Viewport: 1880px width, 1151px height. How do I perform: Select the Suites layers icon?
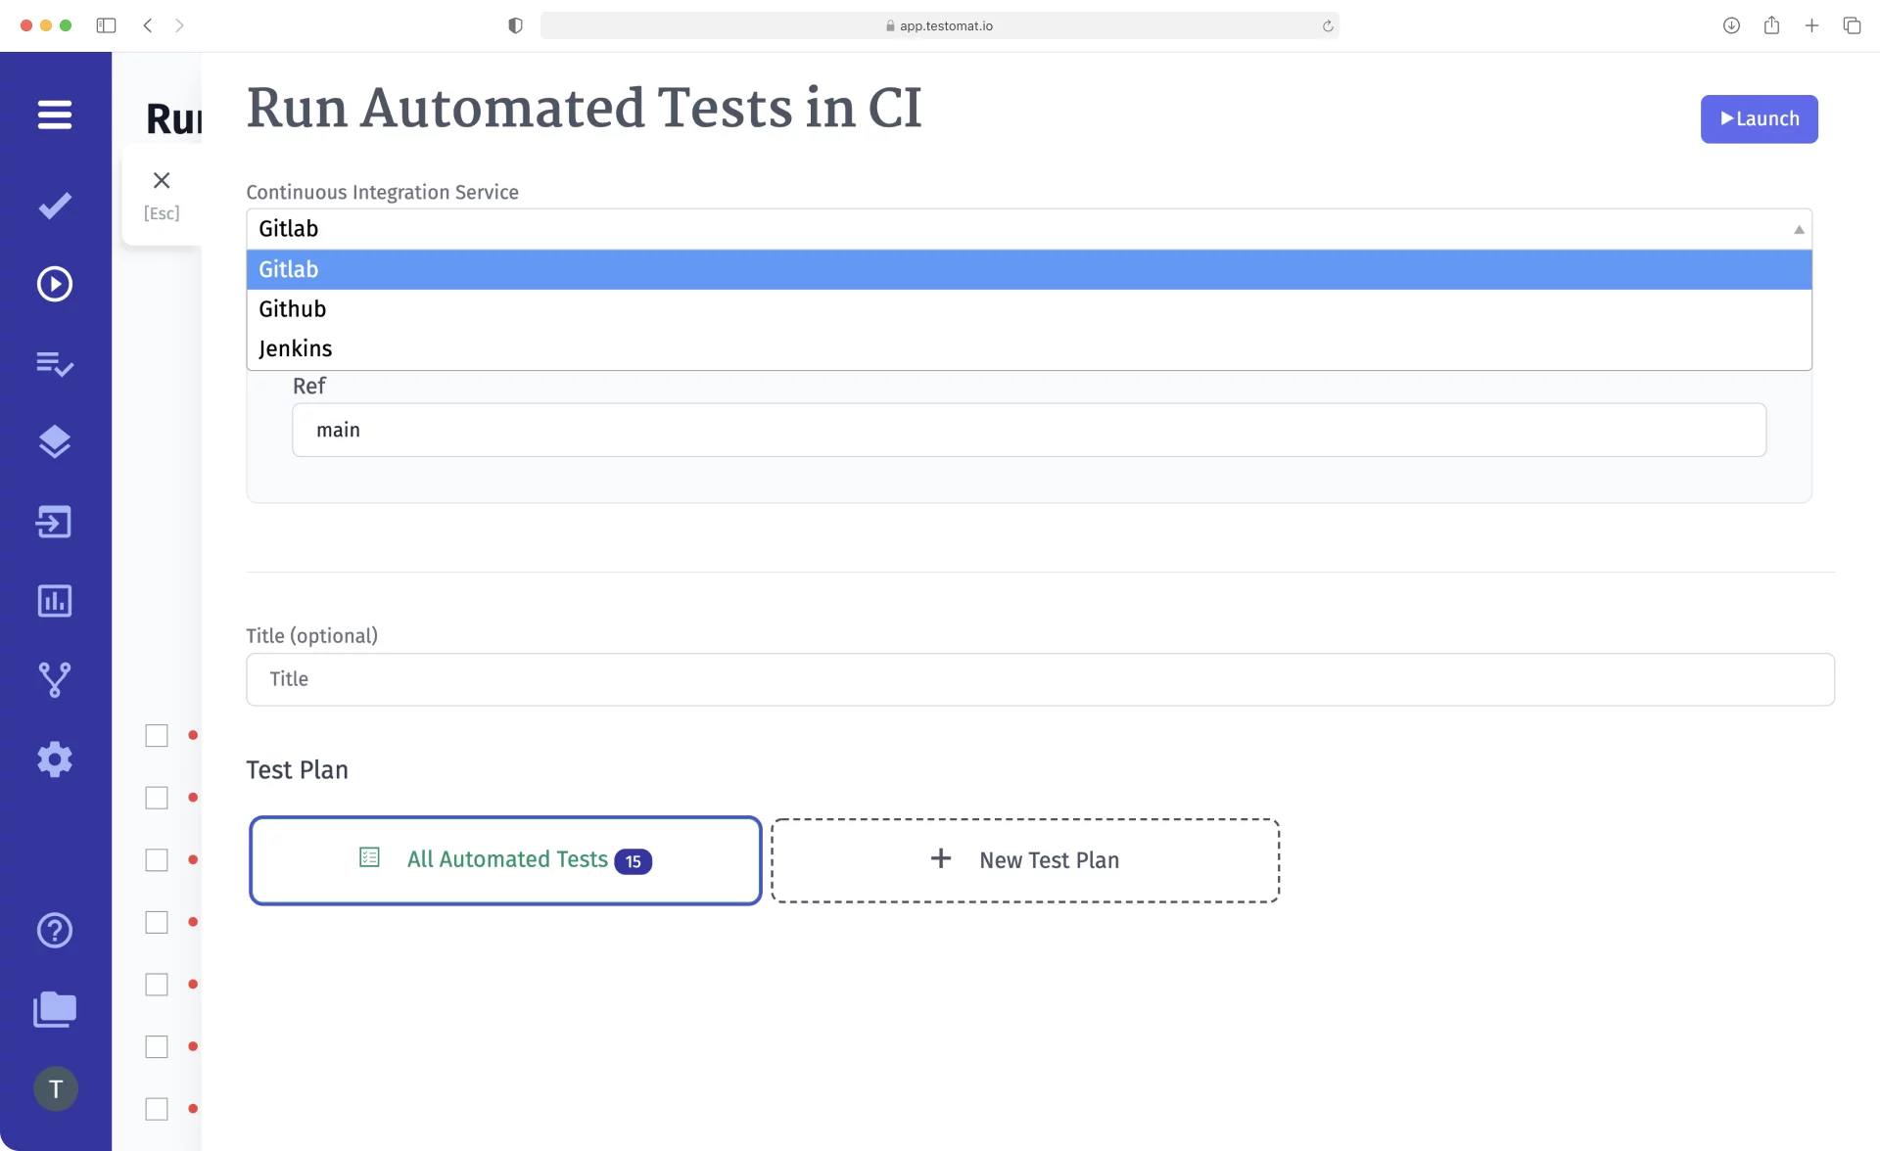[55, 441]
